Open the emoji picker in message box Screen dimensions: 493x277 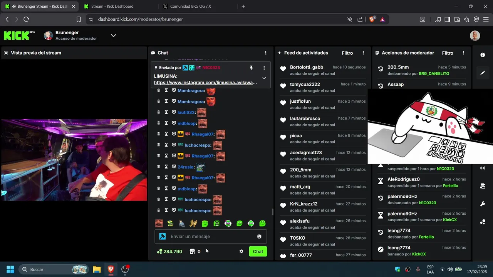coord(259,237)
